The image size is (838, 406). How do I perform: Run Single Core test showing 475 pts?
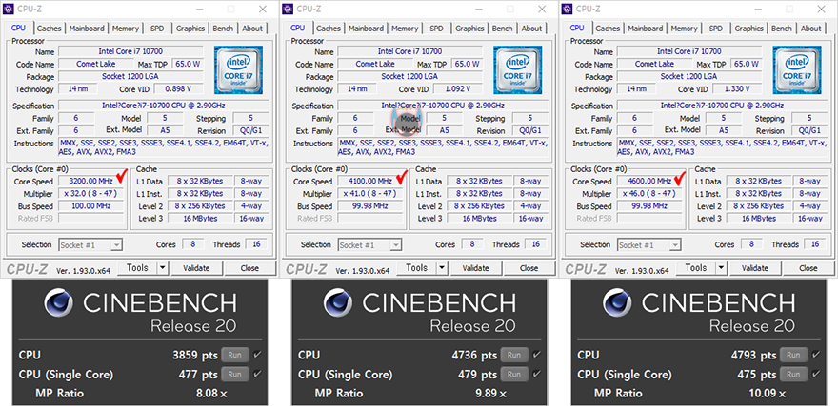tap(793, 374)
